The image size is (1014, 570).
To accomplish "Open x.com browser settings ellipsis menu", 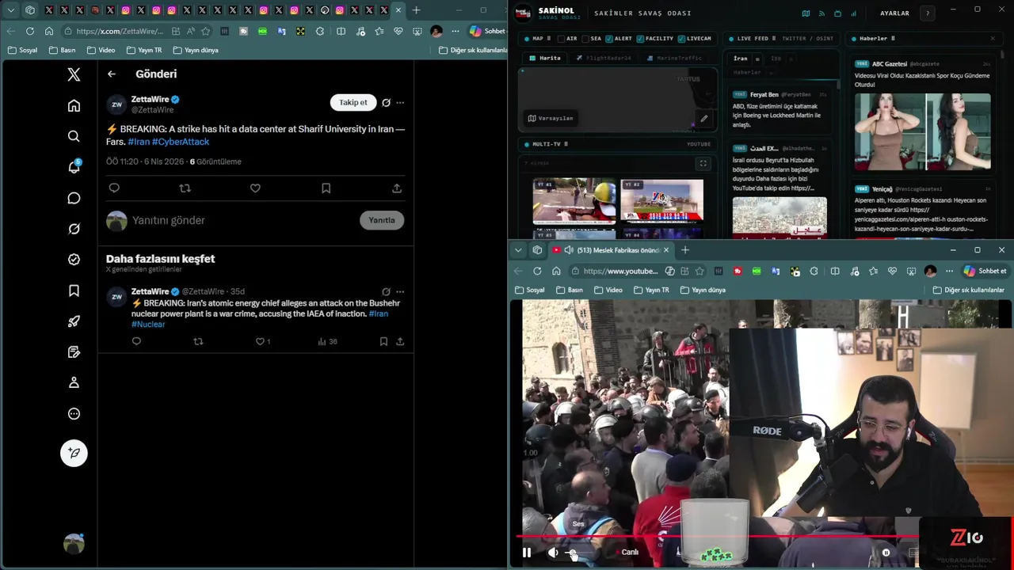I will point(455,31).
